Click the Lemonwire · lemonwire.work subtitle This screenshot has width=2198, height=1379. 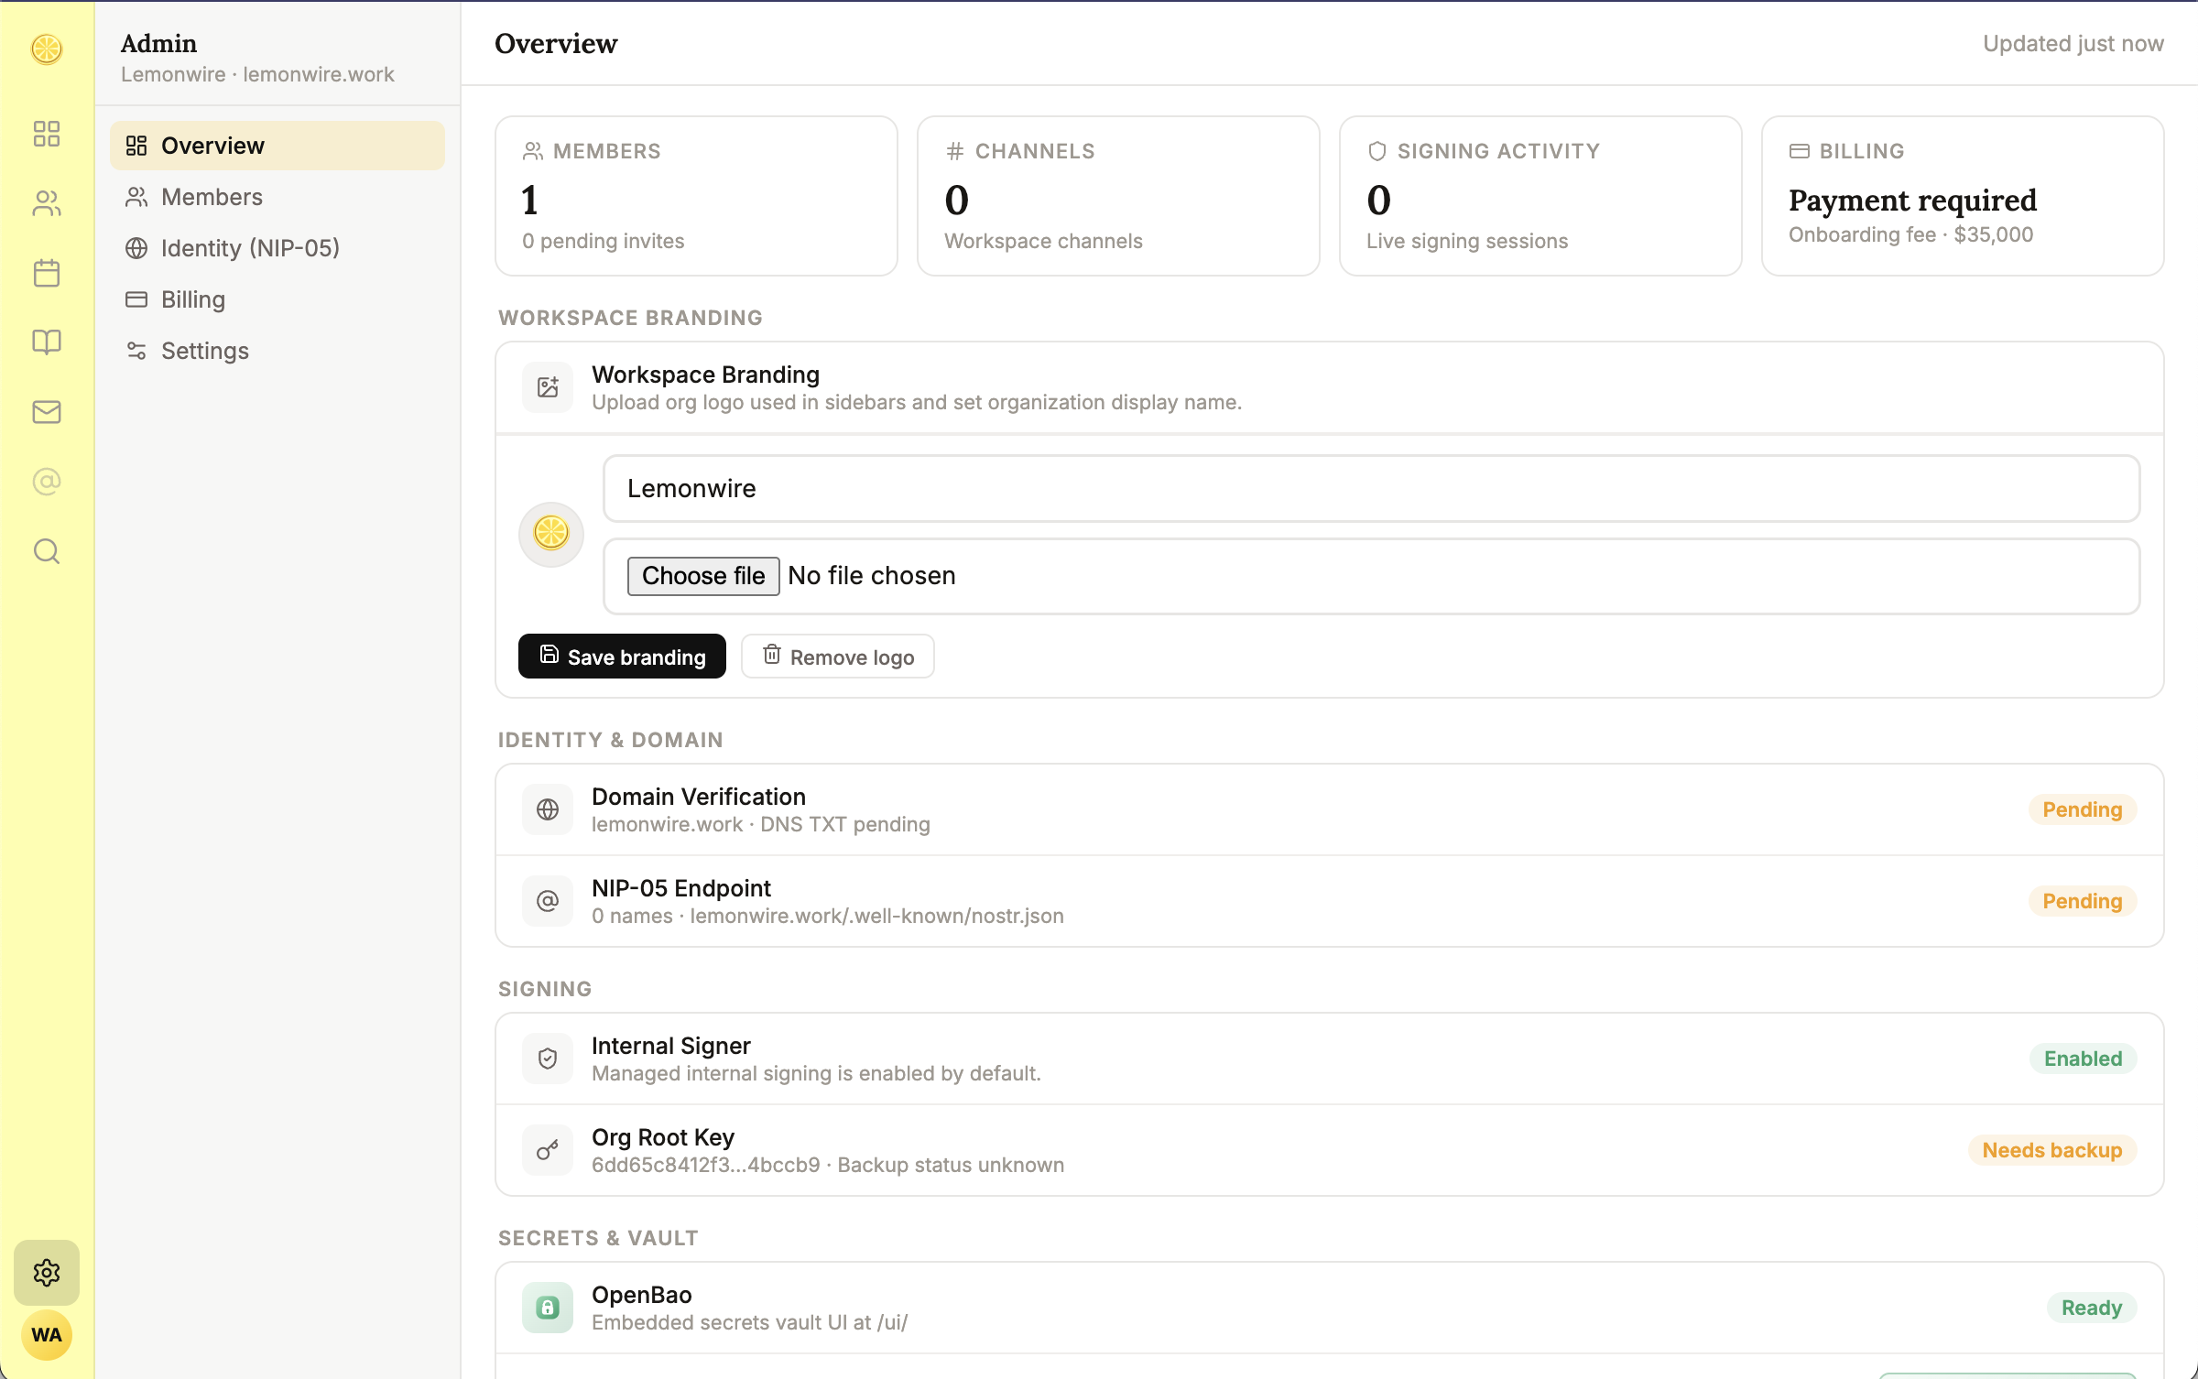257,74
